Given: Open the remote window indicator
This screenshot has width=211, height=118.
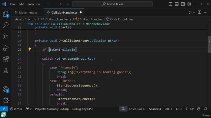Looking at the screenshot, I should tap(4, 109).
